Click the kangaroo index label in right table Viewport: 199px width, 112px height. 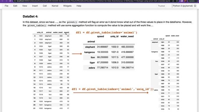(155, 52)
